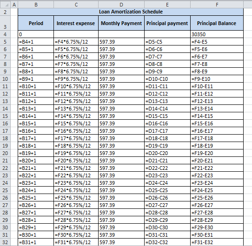
Task: Select row 25 header
Action: pyautogui.click(x=5, y=190)
